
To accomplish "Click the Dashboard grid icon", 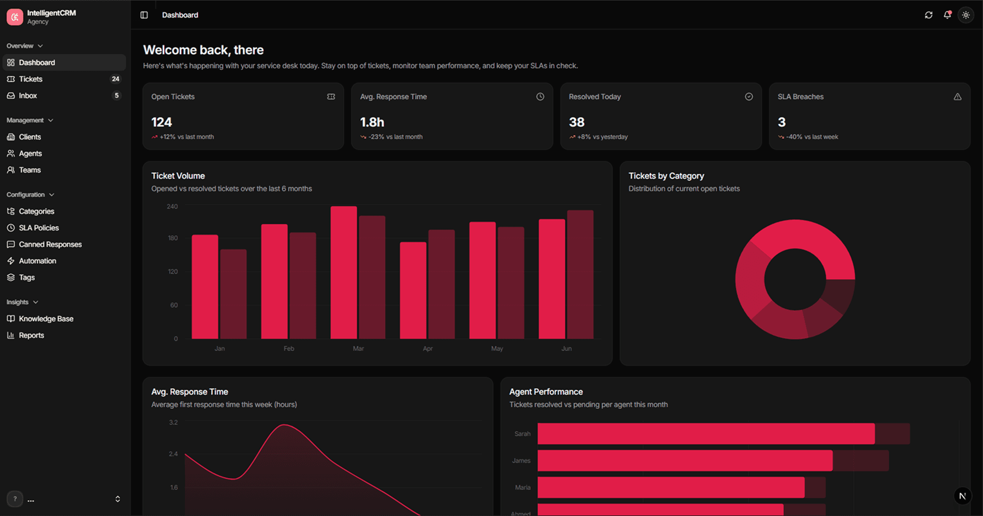I will point(11,62).
